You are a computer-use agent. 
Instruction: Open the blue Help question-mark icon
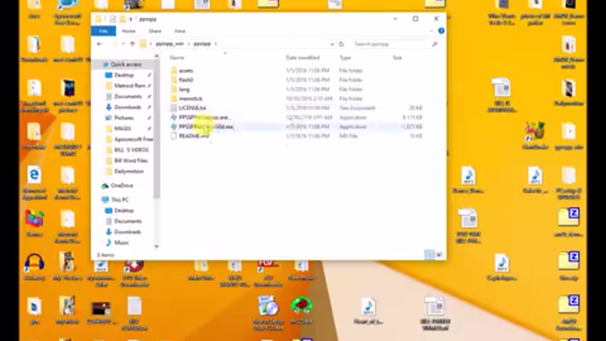point(441,31)
